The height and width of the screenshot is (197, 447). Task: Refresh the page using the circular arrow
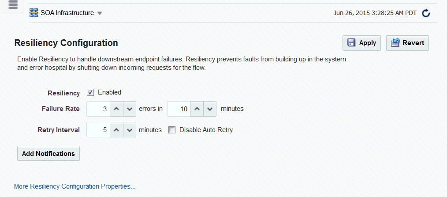pos(426,13)
